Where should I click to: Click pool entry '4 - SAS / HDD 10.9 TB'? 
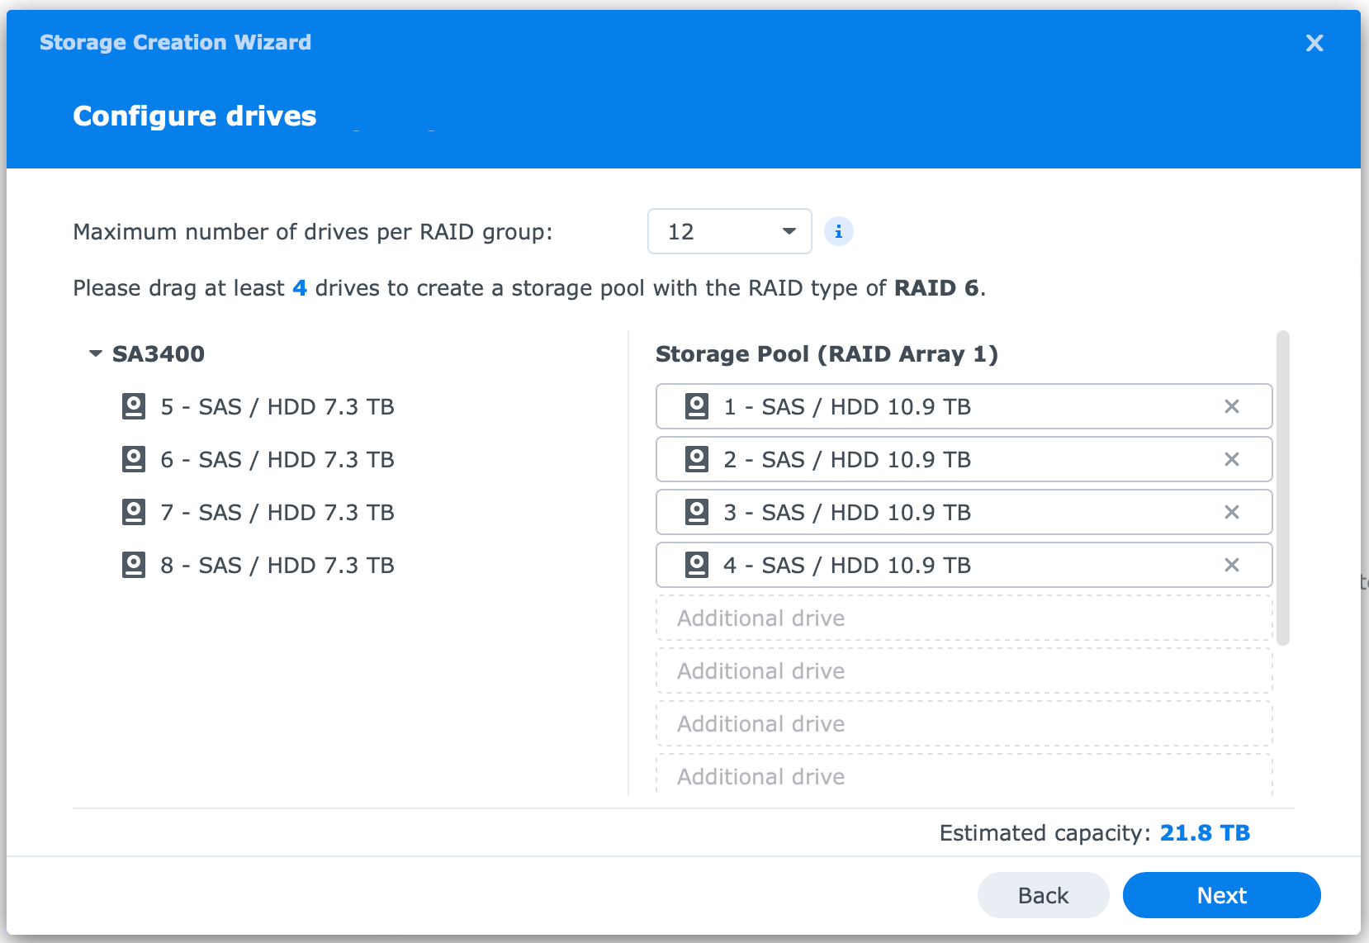tap(964, 565)
